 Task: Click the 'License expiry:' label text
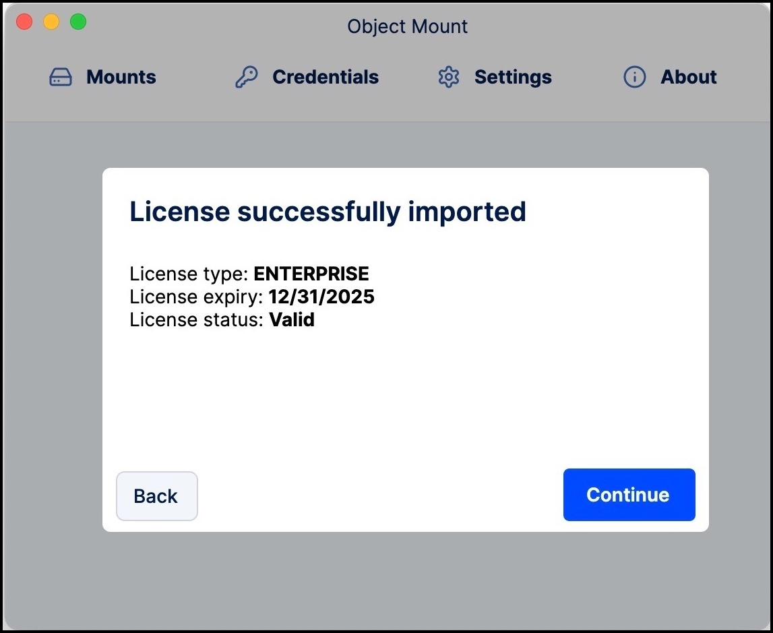[x=196, y=297]
